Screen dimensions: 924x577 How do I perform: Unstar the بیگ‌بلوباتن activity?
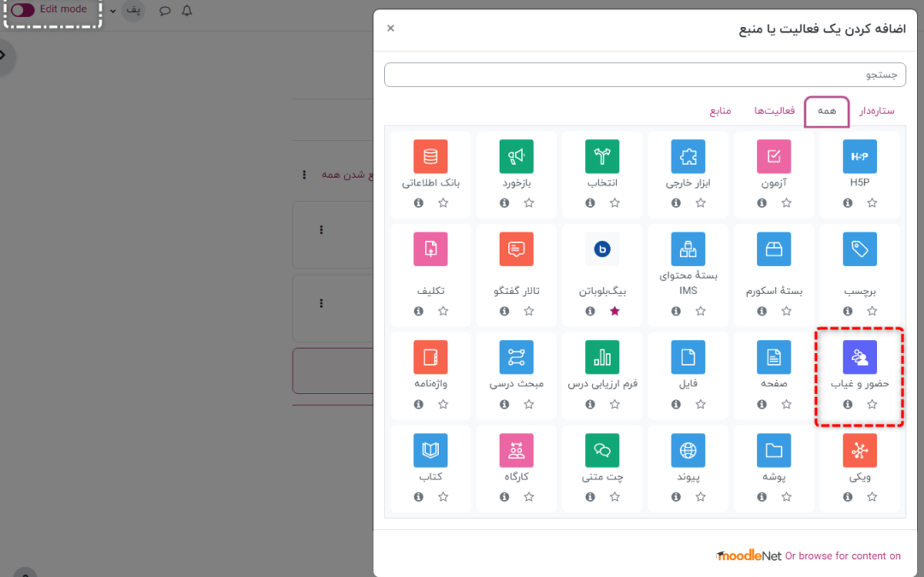pos(614,311)
